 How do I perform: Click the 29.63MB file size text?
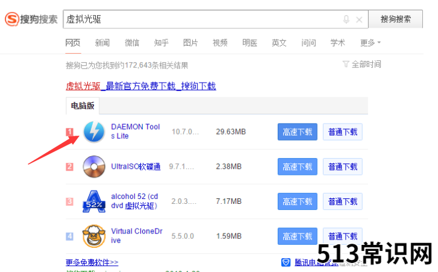[231, 131]
